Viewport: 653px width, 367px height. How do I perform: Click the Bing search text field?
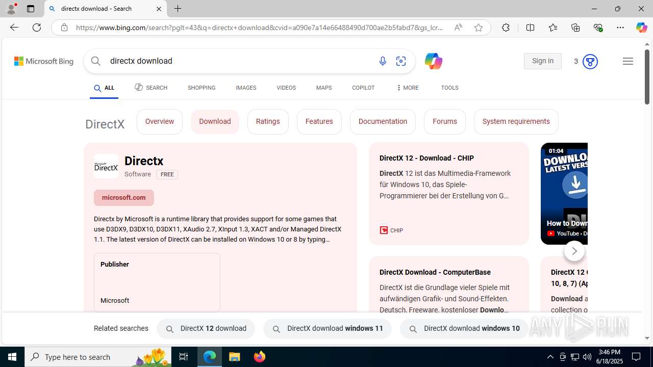240,61
